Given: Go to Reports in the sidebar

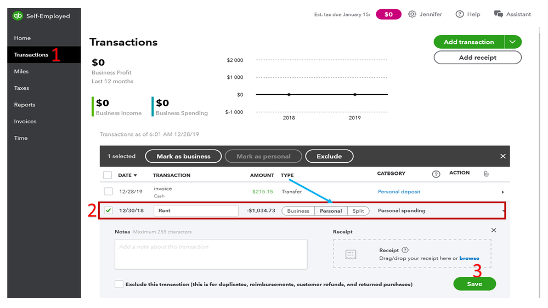Looking at the screenshot, I should [25, 105].
